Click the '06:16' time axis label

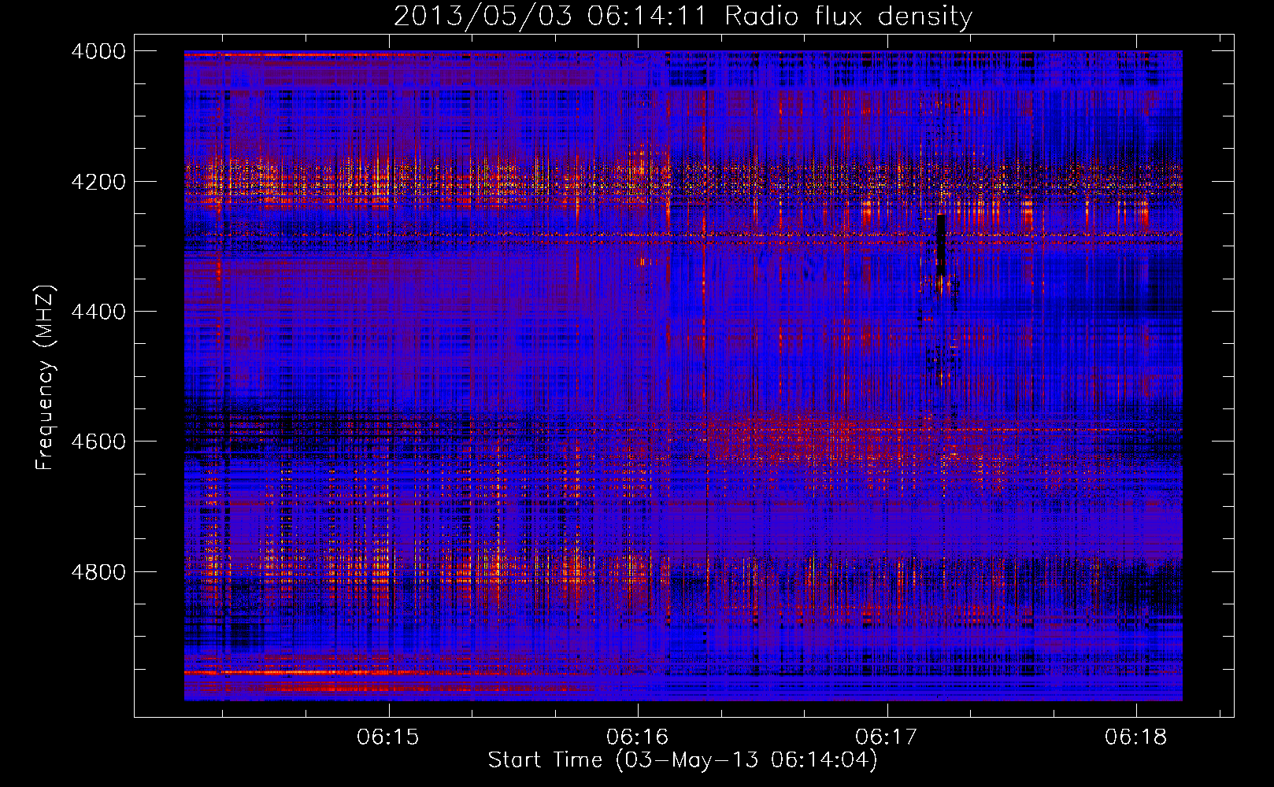(x=637, y=737)
